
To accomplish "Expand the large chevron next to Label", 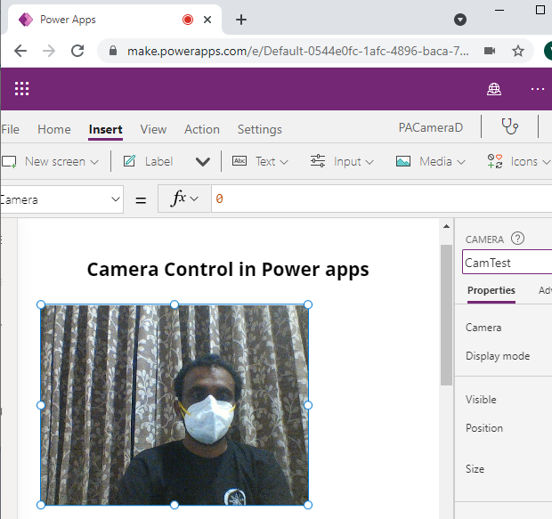I will click(x=203, y=162).
